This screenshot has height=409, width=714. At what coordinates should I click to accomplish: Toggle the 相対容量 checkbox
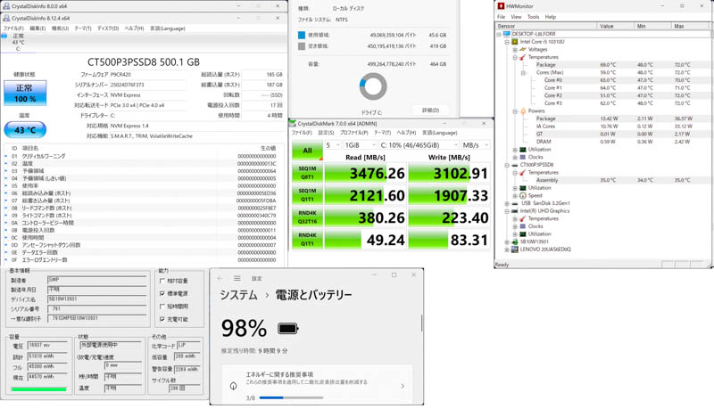click(x=162, y=282)
